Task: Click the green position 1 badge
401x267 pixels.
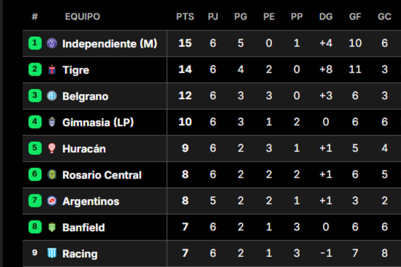Action: coord(35,43)
